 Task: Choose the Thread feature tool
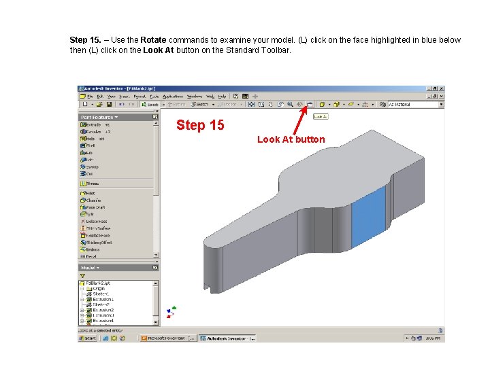point(90,183)
